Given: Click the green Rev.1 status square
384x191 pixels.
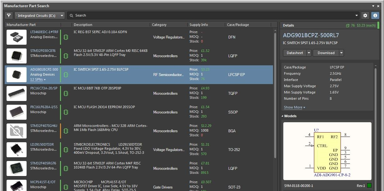Looking at the screenshot, I should pyautogui.click(x=369, y=186).
